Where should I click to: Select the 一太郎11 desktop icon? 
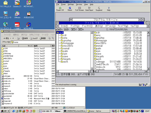[17, 26]
